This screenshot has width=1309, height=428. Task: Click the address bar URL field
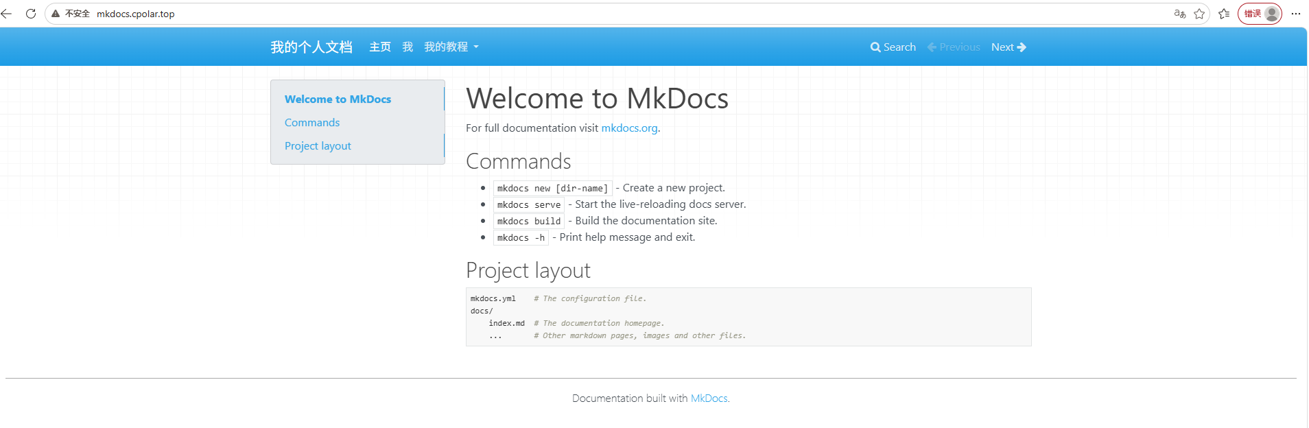pos(617,14)
